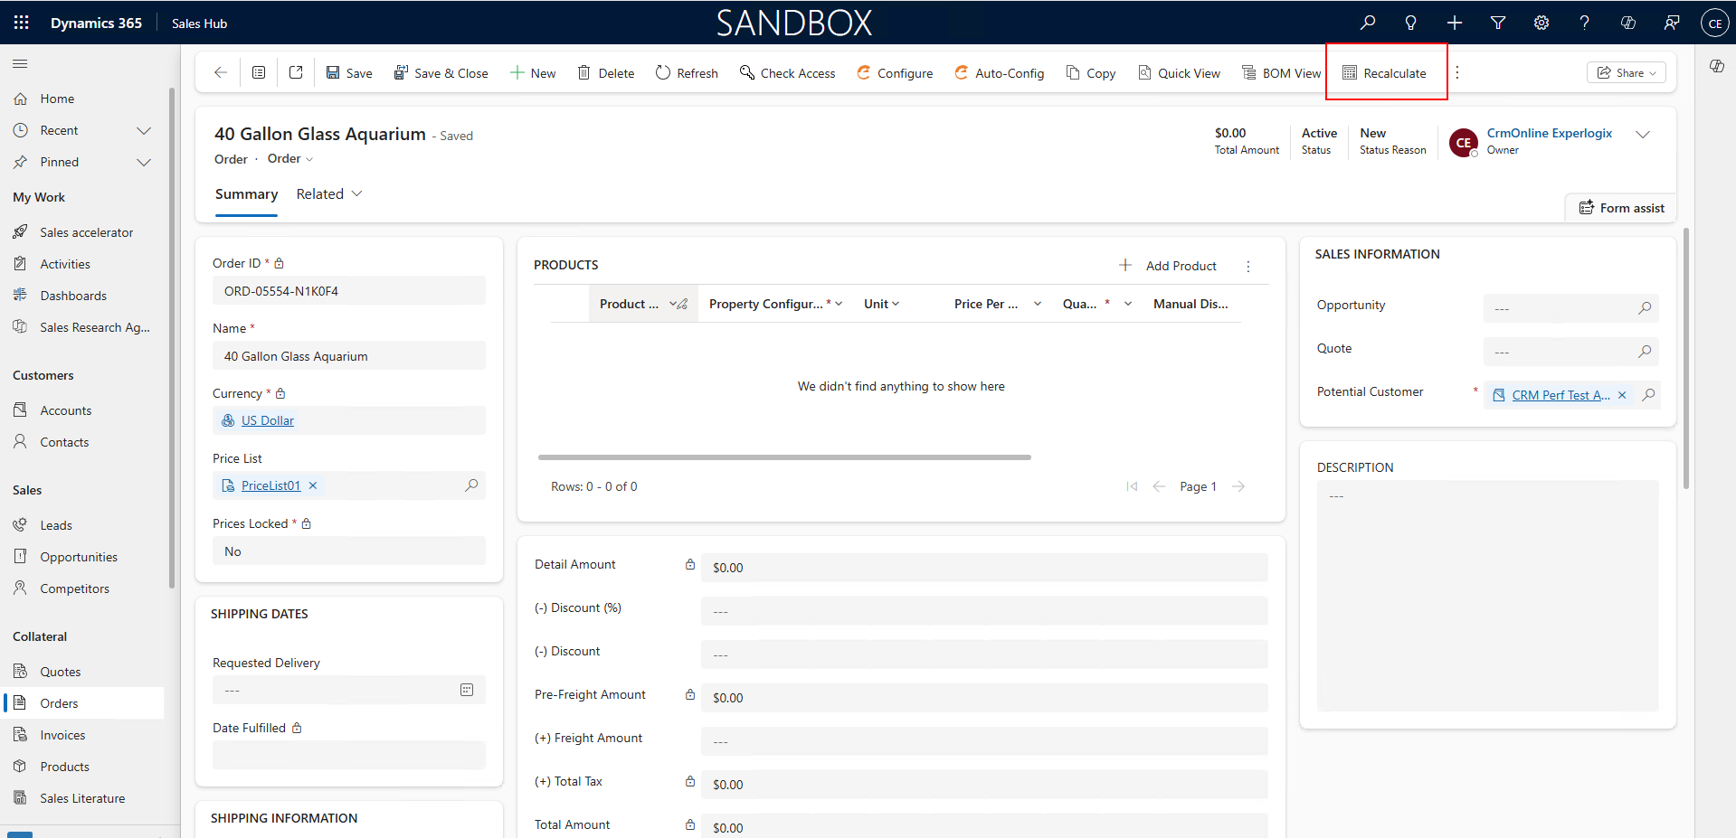Click the (-) Discount (%) input field

coord(983,611)
